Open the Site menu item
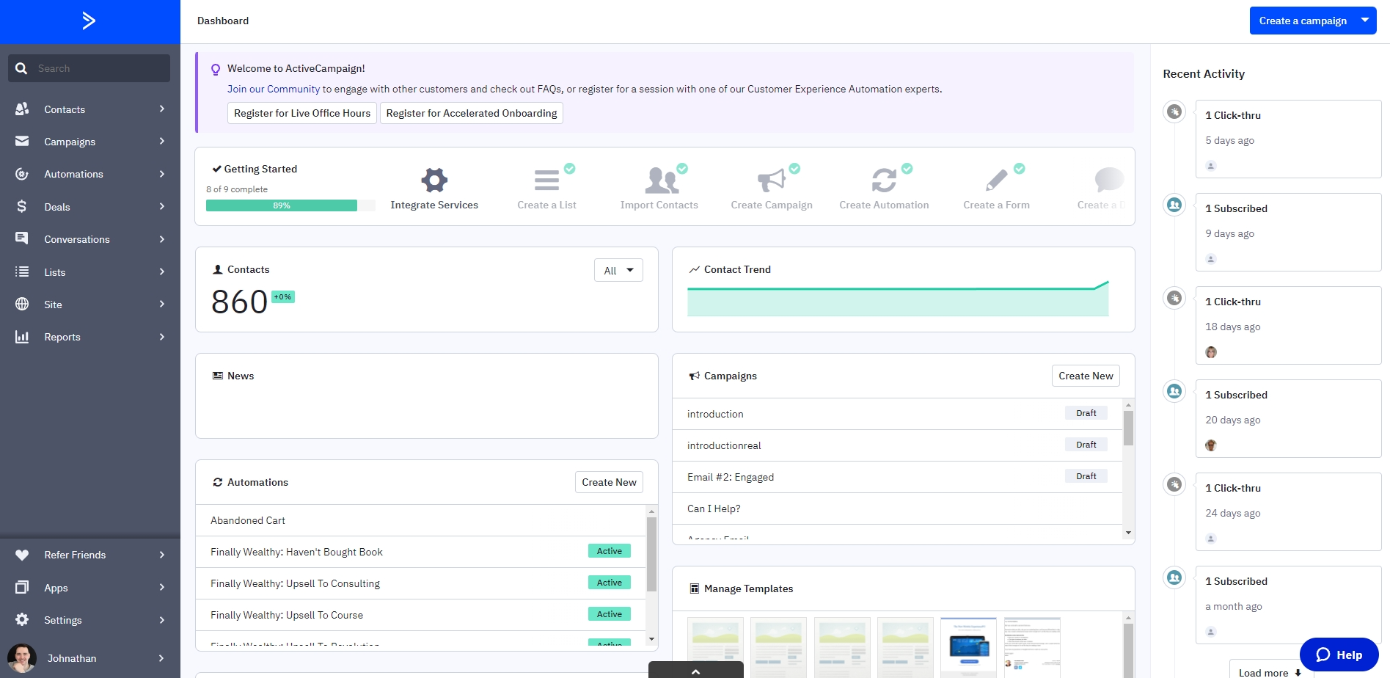 coord(90,304)
